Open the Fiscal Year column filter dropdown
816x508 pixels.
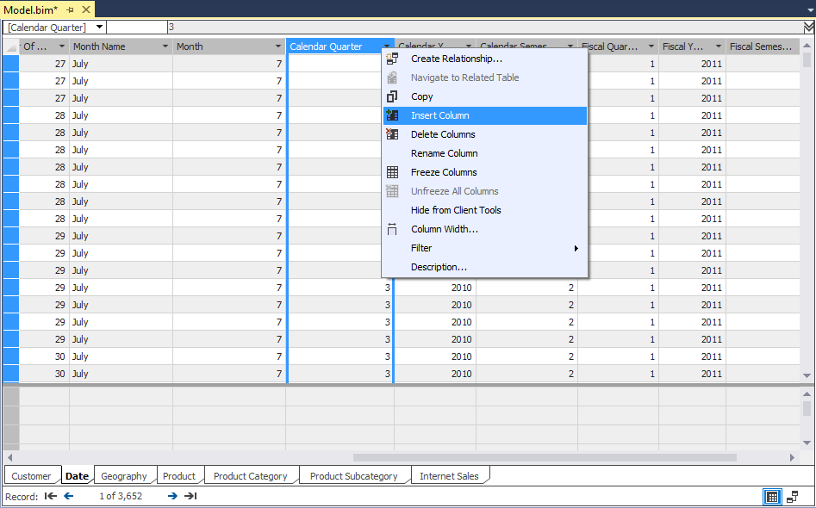(717, 46)
